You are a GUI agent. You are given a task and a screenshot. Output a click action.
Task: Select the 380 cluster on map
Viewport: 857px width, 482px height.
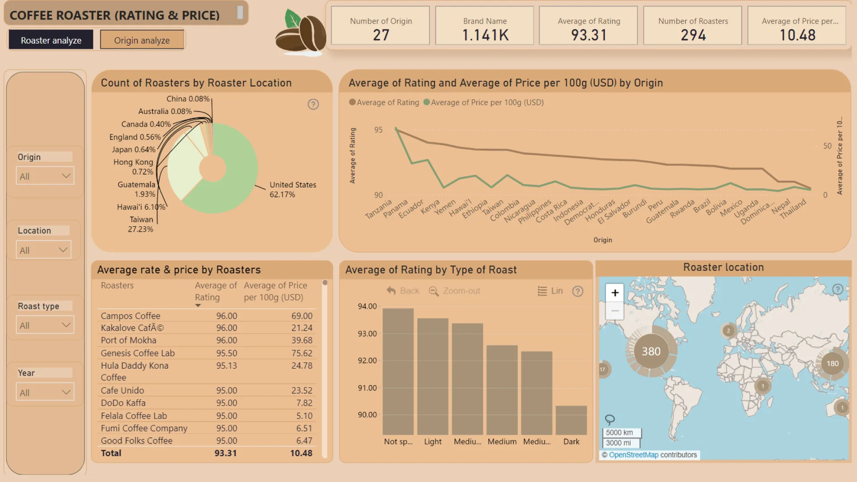click(651, 351)
